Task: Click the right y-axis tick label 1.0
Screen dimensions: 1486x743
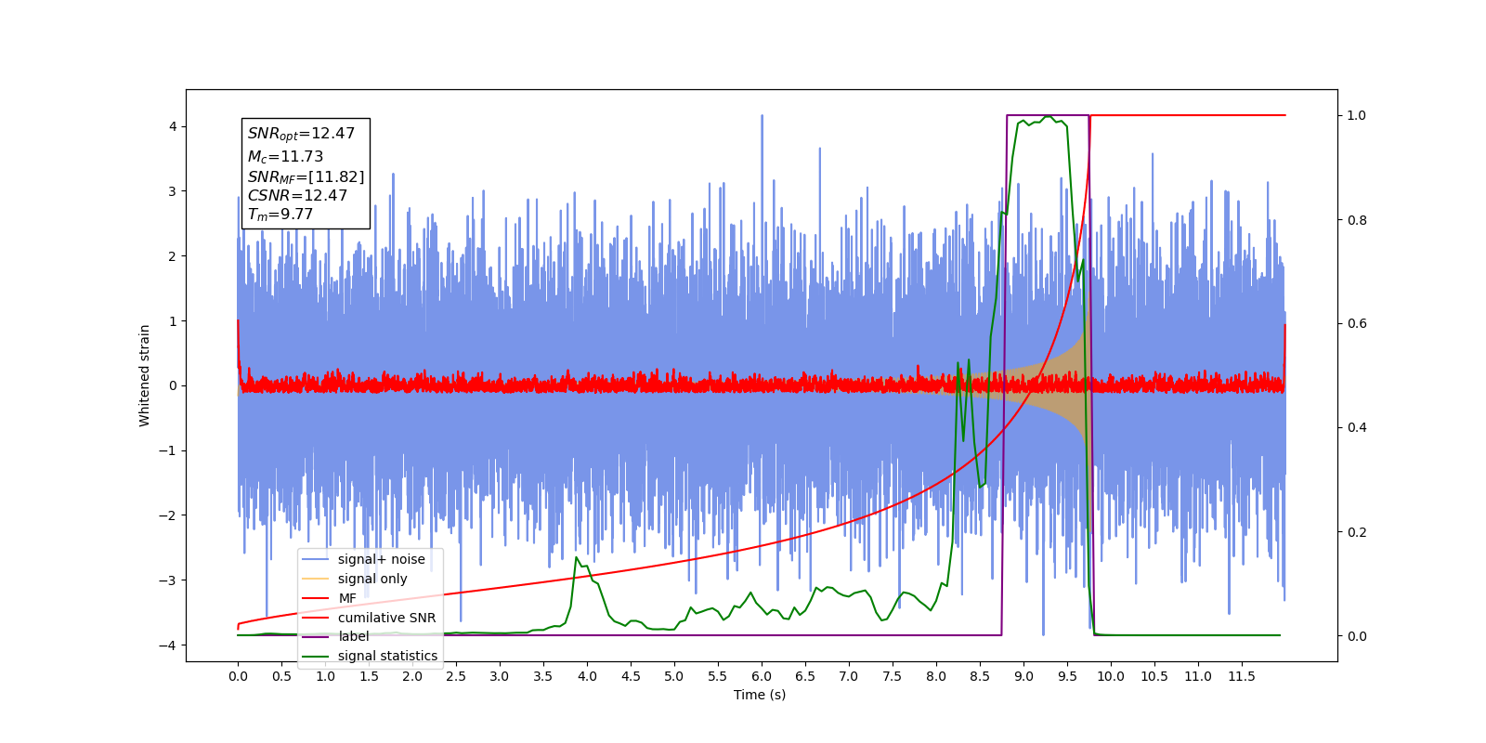Action: [1357, 115]
